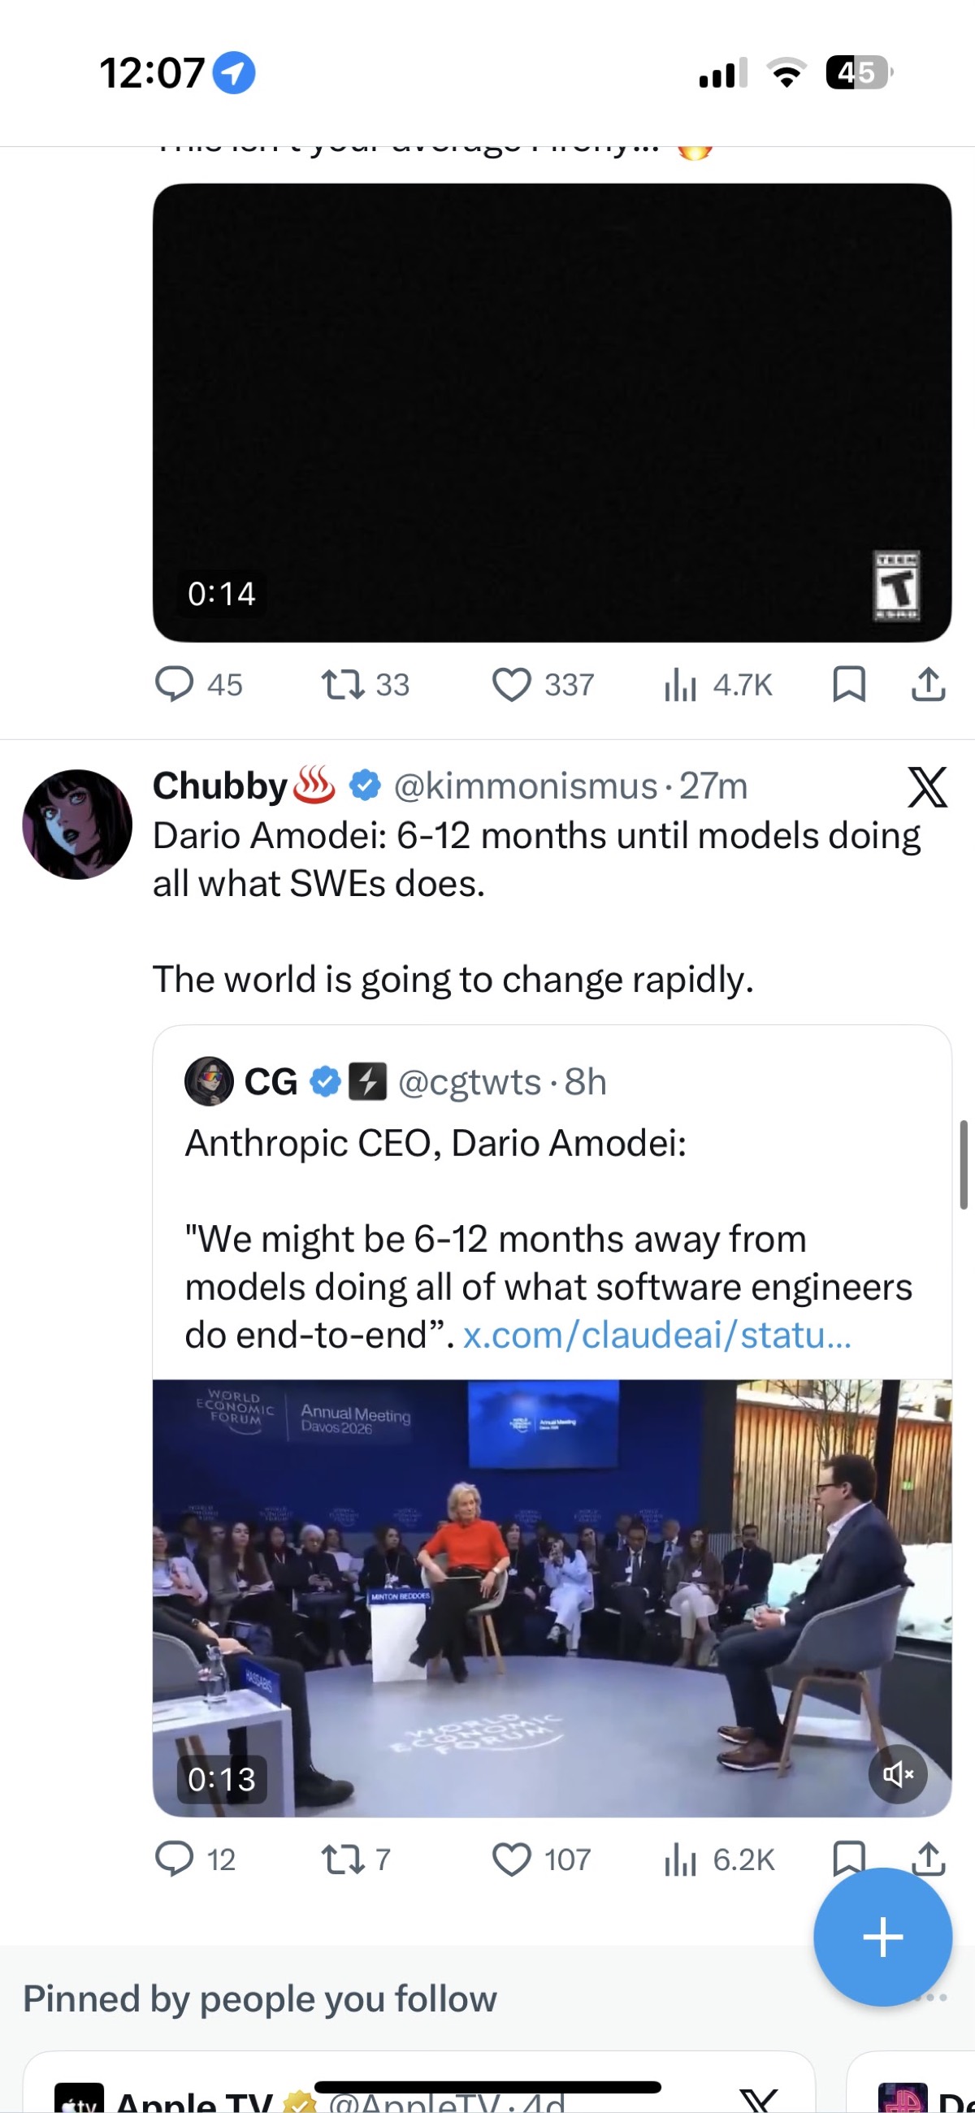Repost Chubby's Dario Amodei post
Viewport: 975px width, 2113px height.
pyautogui.click(x=342, y=1859)
